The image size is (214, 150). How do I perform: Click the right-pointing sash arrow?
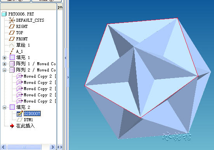tap(68, 77)
